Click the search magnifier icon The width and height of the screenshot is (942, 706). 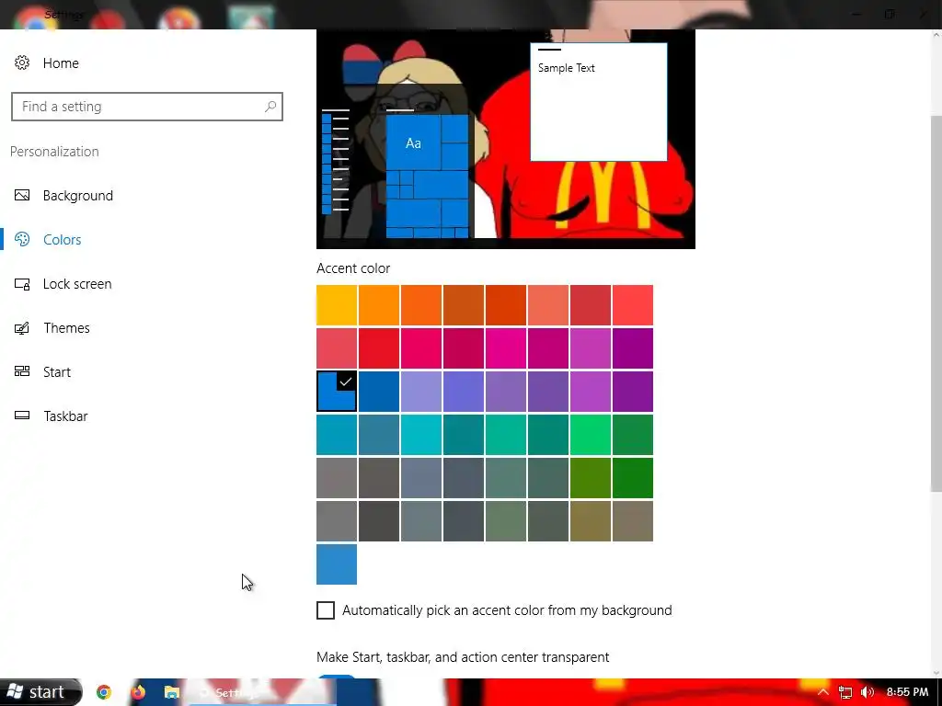(x=270, y=107)
